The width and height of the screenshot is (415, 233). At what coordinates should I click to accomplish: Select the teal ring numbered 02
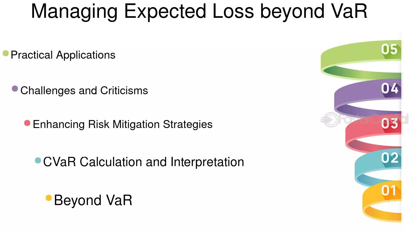tap(378, 168)
